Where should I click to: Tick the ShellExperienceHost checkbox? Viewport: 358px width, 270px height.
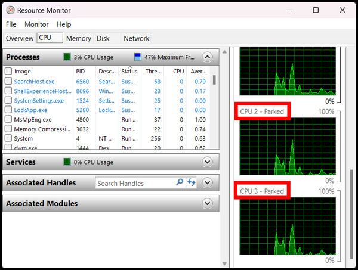click(x=8, y=91)
